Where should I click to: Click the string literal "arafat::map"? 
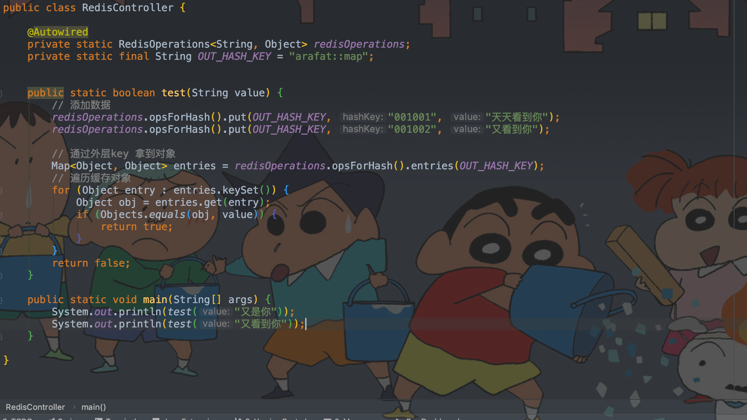click(x=328, y=56)
